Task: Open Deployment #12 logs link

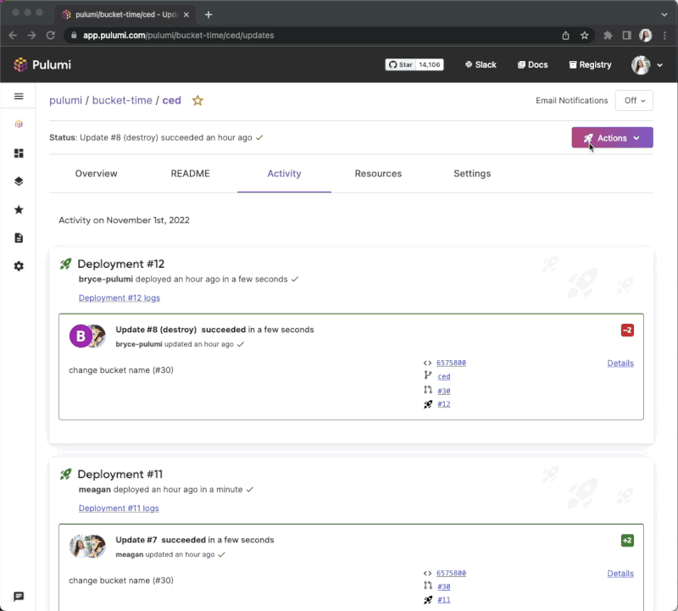Action: coord(119,298)
